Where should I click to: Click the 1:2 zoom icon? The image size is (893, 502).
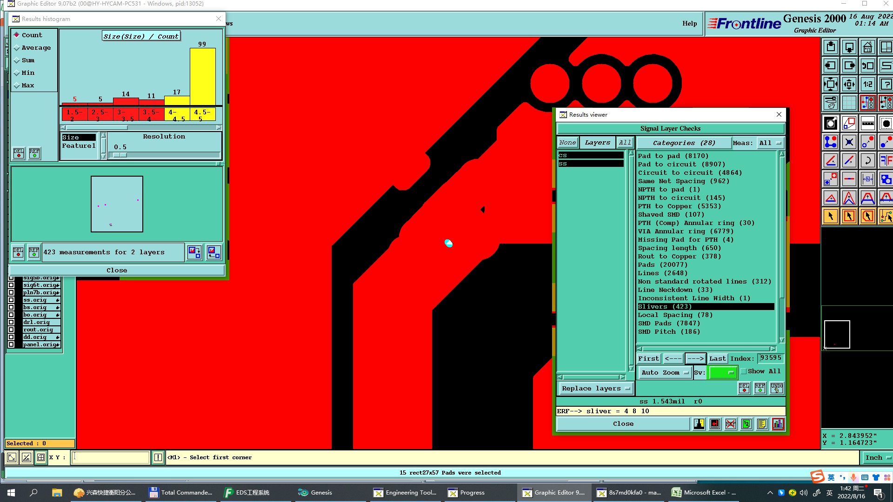click(x=868, y=85)
